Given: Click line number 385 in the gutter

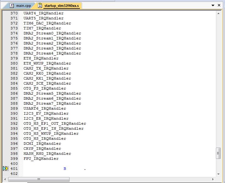Looking at the screenshot, I should pos(14,88).
